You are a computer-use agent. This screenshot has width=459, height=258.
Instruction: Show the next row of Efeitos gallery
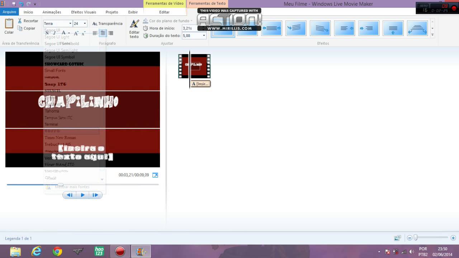(432, 28)
